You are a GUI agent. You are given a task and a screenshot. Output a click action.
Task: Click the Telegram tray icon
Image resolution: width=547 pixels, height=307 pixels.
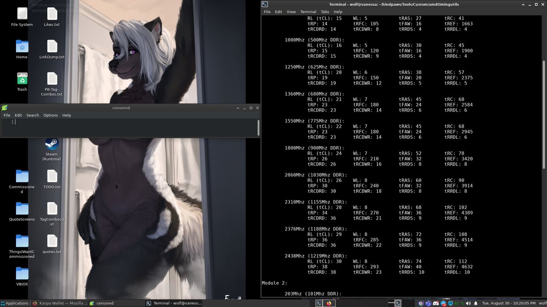pos(443,303)
